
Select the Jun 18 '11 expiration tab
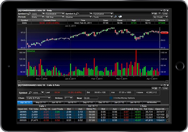click(x=56, y=102)
